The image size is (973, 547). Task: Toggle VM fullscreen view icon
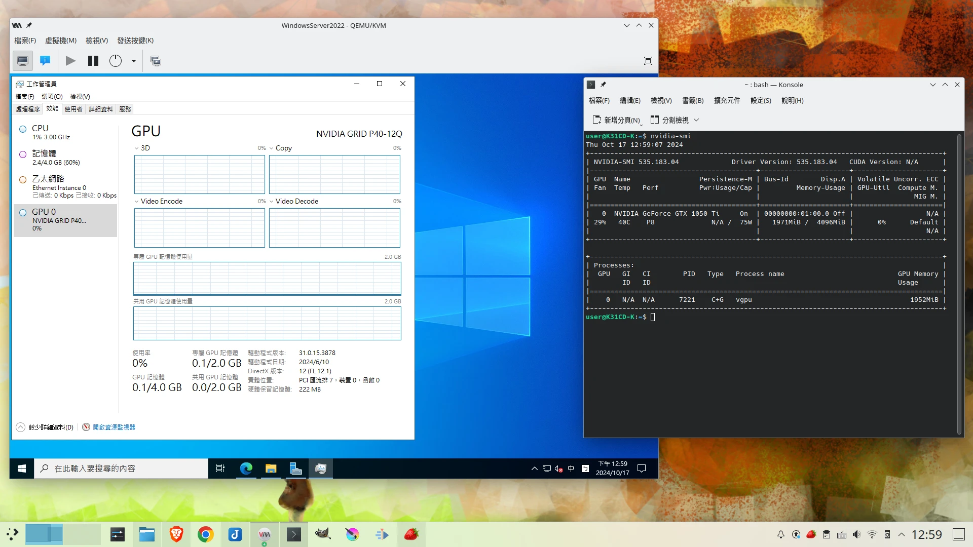click(x=648, y=61)
